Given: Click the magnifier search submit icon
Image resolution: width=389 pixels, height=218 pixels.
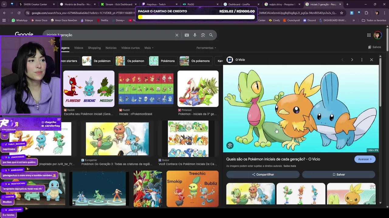Looking at the screenshot, I should [211, 35].
